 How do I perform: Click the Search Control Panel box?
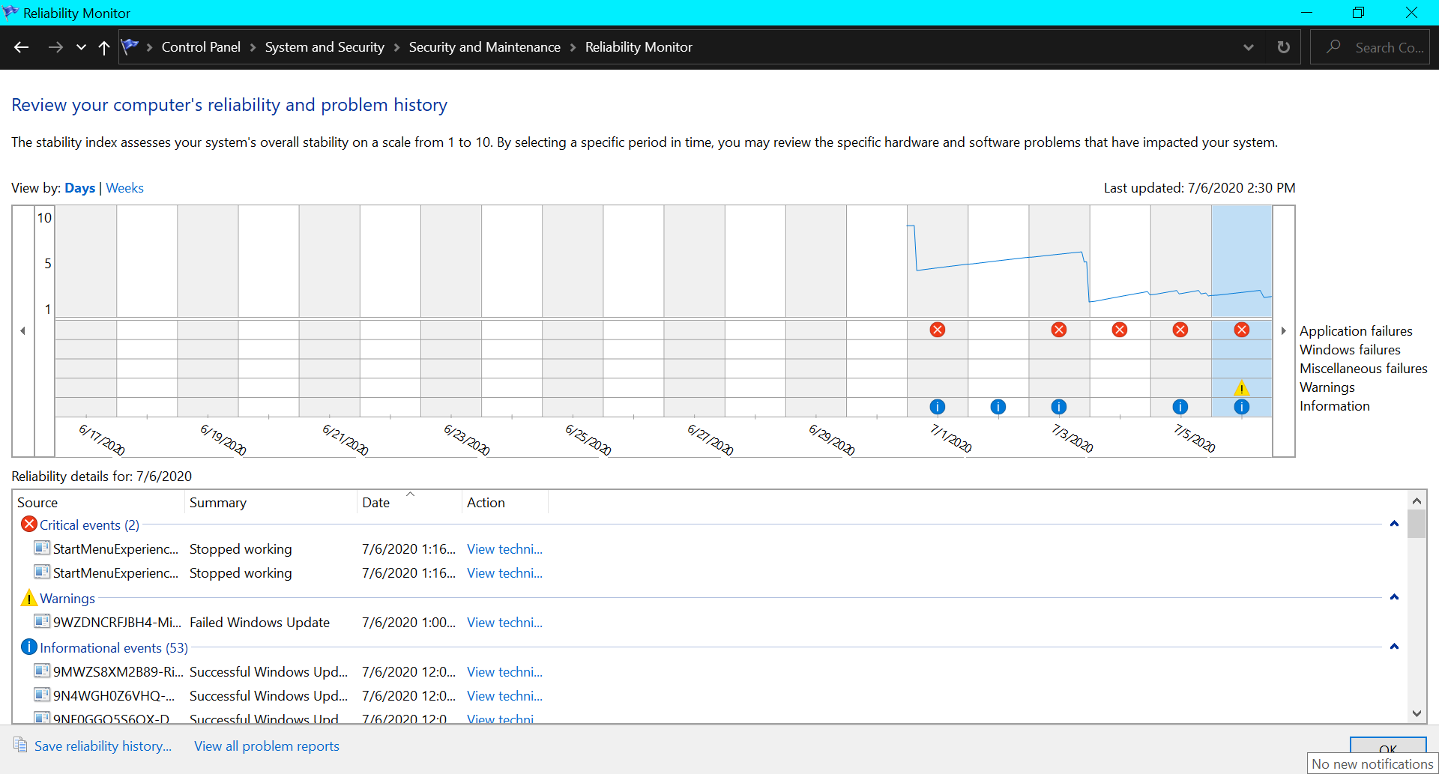click(x=1369, y=47)
